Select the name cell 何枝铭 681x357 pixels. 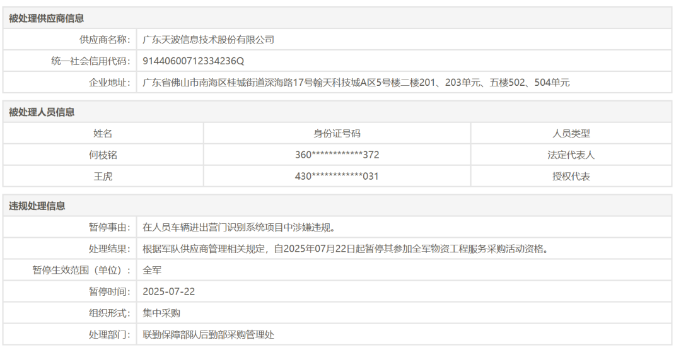[x=103, y=155]
